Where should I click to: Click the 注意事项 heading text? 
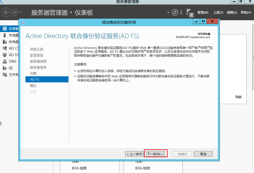[80, 65]
